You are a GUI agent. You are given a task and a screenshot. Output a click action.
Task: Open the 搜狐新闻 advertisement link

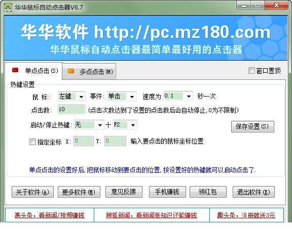152,215
